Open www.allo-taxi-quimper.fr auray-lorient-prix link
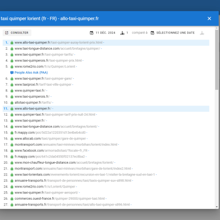Image resolution: width=220 pixels, height=220 pixels. point(59,43)
